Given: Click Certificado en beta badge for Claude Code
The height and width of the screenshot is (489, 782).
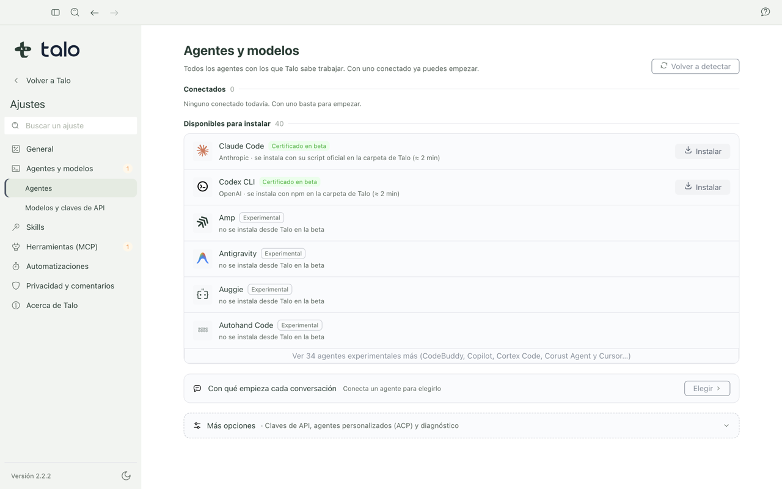Looking at the screenshot, I should [x=299, y=146].
